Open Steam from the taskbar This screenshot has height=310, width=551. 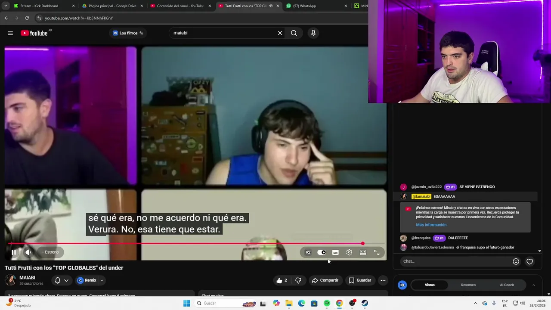[365, 303]
